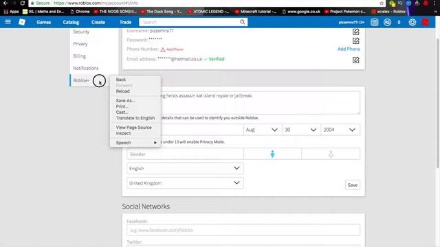440x247 pixels.
Task: Open The Duck Song bookmark
Action: pyautogui.click(x=162, y=12)
